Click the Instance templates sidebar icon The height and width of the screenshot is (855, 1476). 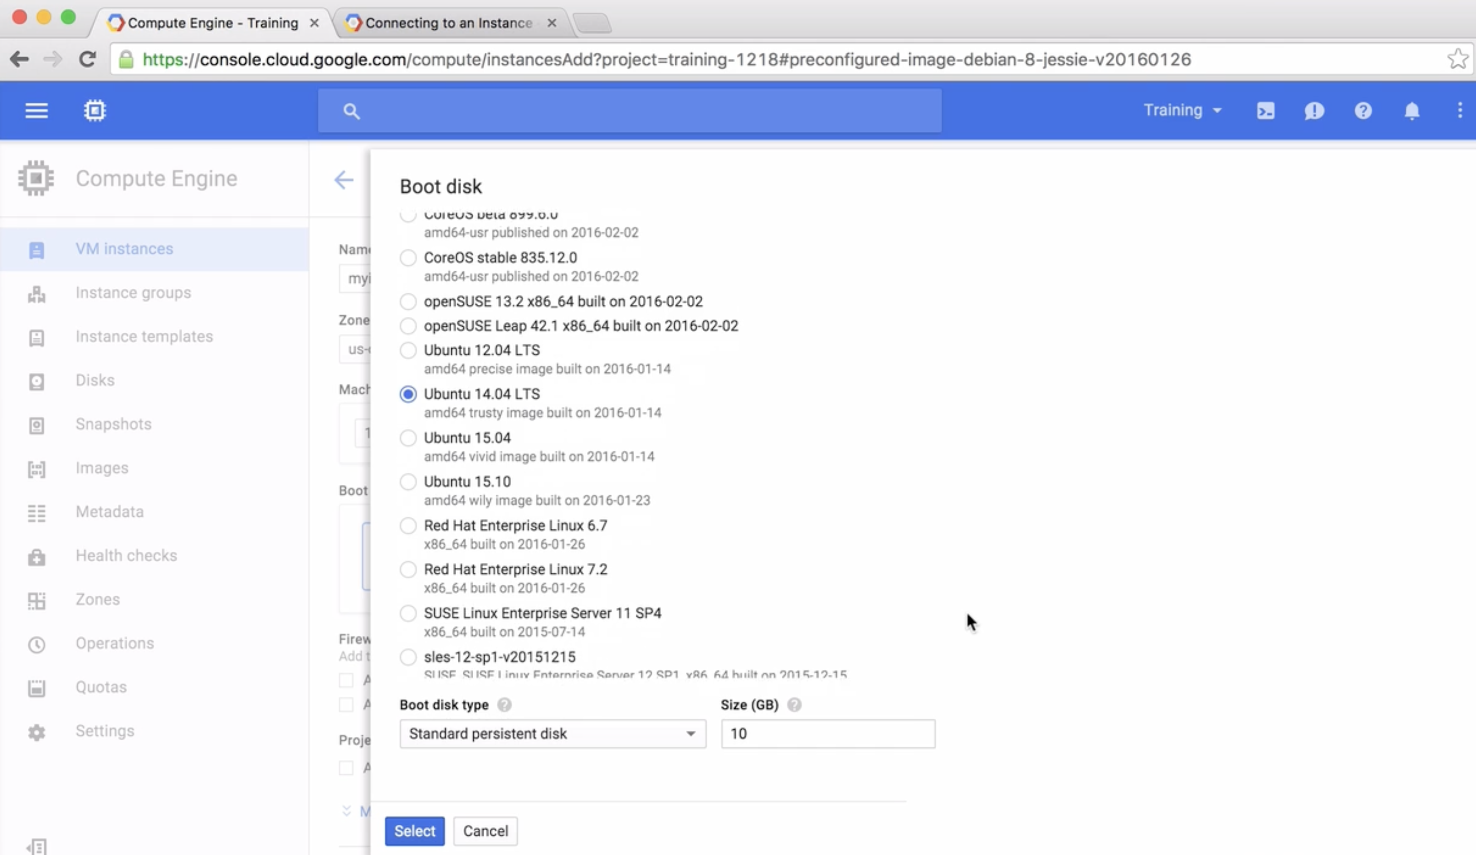click(36, 338)
